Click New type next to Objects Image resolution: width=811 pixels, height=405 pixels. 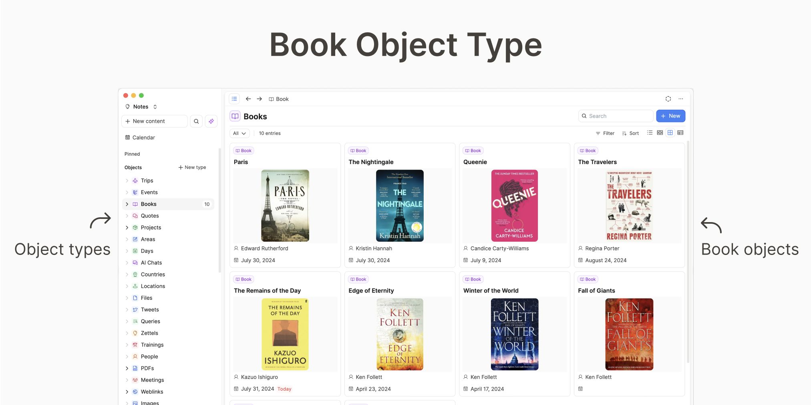tap(192, 167)
